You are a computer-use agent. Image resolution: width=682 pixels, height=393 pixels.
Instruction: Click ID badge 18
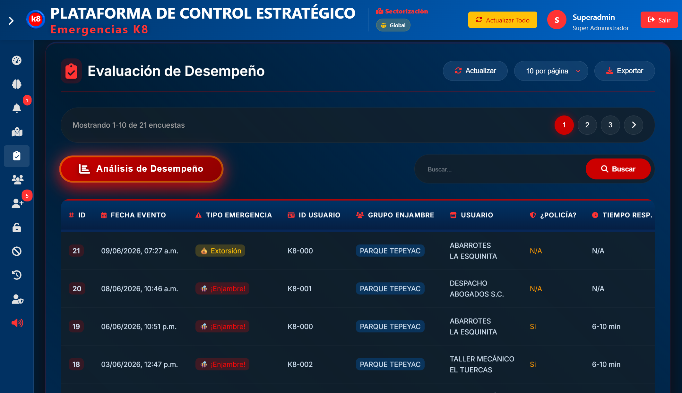click(x=76, y=364)
